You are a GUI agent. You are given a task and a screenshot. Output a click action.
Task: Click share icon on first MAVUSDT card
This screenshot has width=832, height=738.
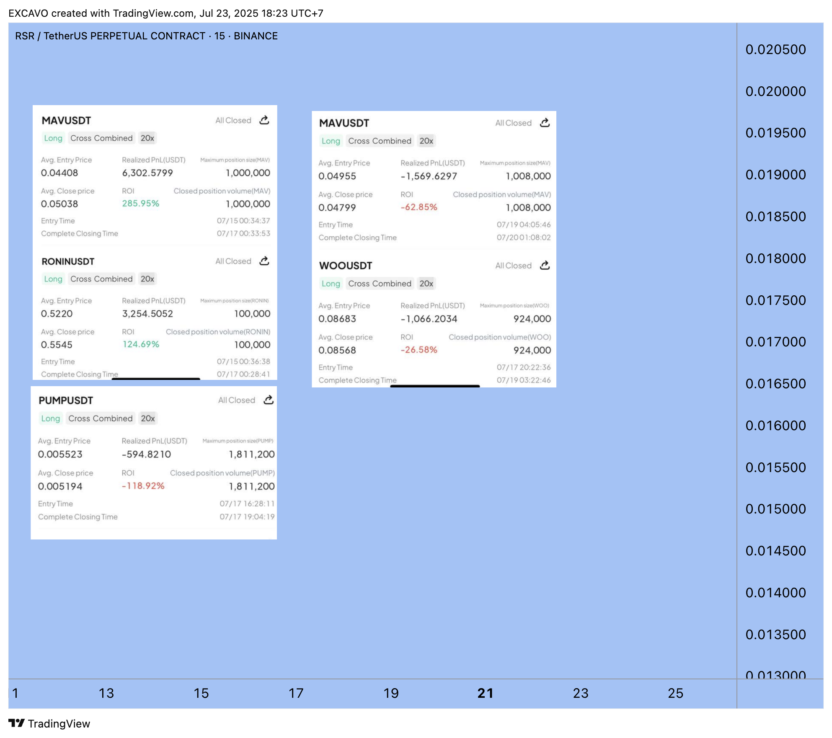pos(264,120)
